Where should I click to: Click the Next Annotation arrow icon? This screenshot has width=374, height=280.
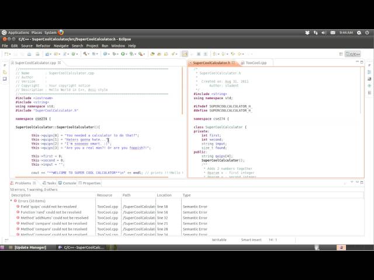click(x=214, y=54)
